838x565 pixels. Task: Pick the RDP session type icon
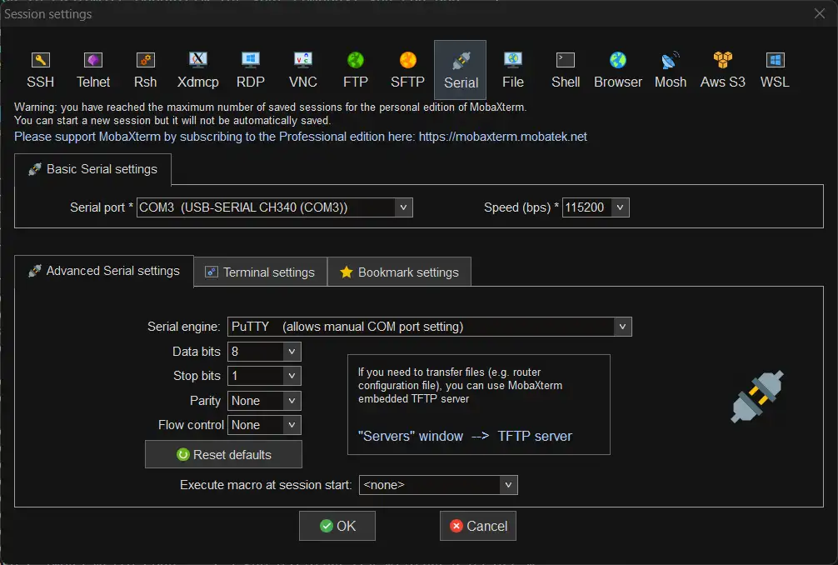pyautogui.click(x=251, y=69)
